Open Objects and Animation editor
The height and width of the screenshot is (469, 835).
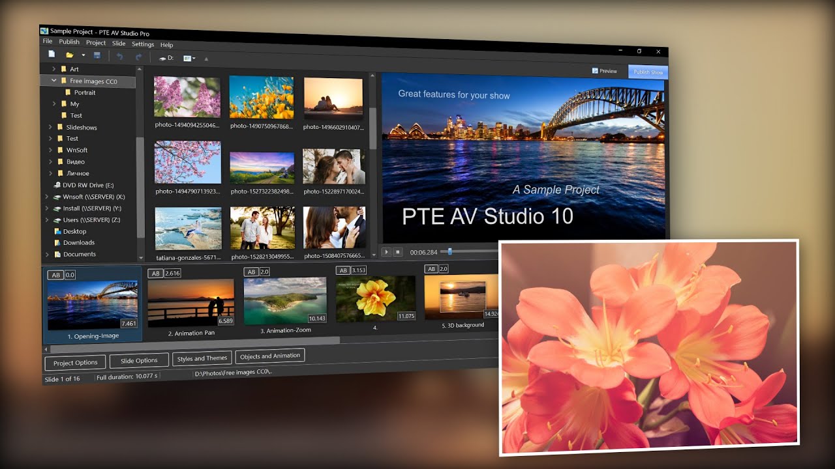270,356
